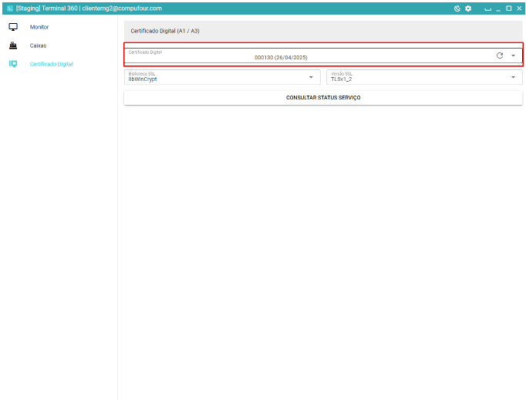Screen dimensions: 526x400
Task: Click the Caixas cash register icon
Action: tap(13, 45)
